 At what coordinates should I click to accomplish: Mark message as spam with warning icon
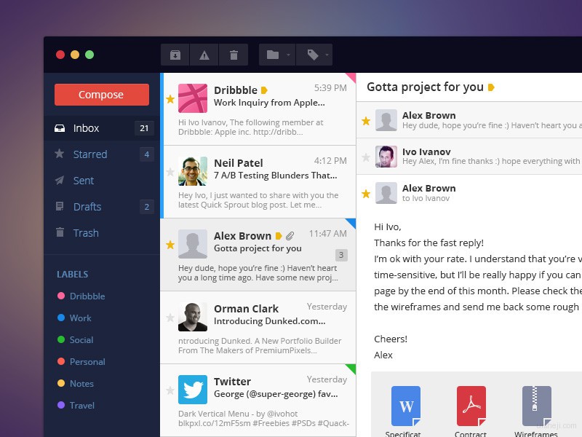[204, 55]
